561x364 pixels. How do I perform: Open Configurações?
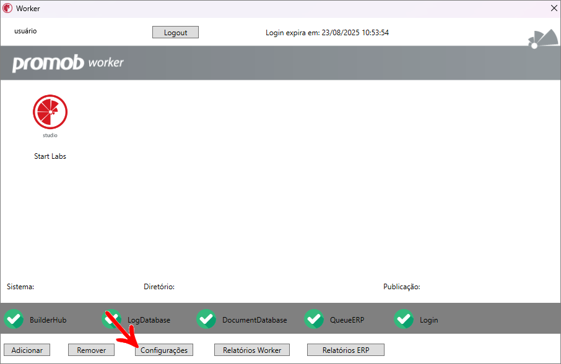(164, 350)
